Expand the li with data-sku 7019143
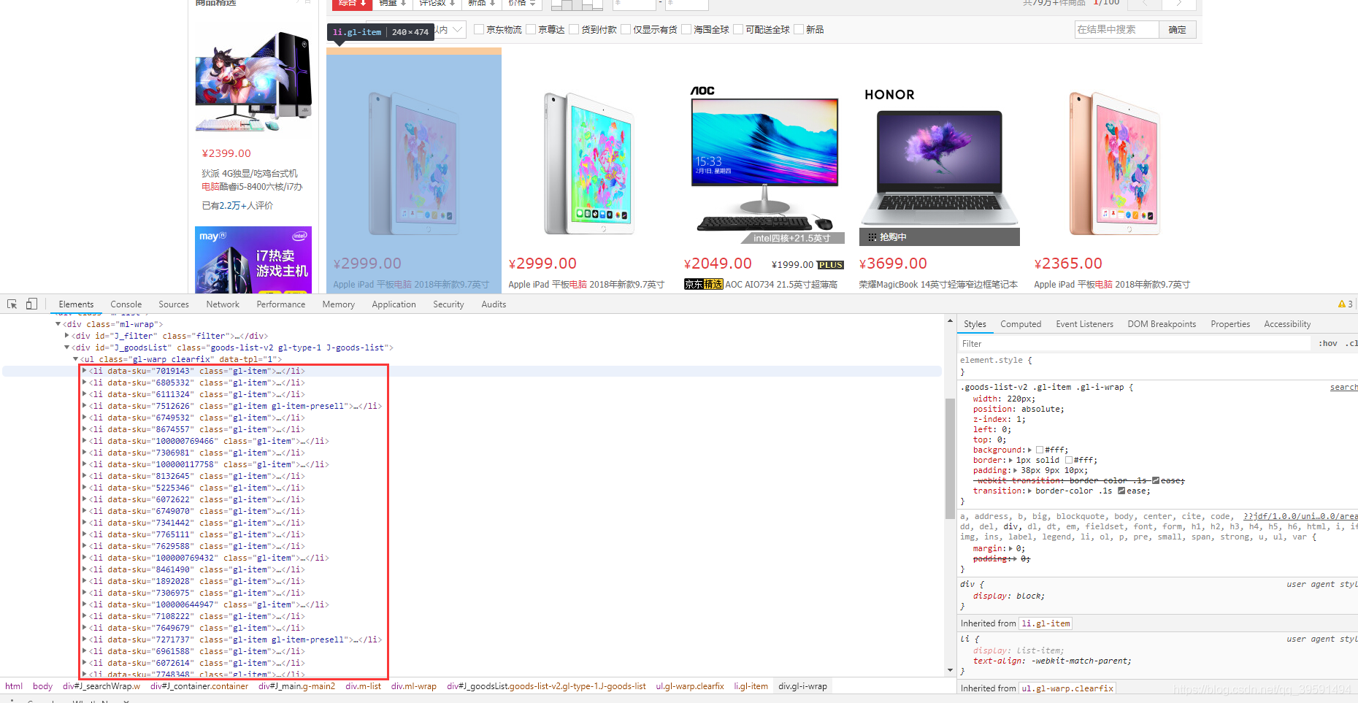 click(85, 371)
